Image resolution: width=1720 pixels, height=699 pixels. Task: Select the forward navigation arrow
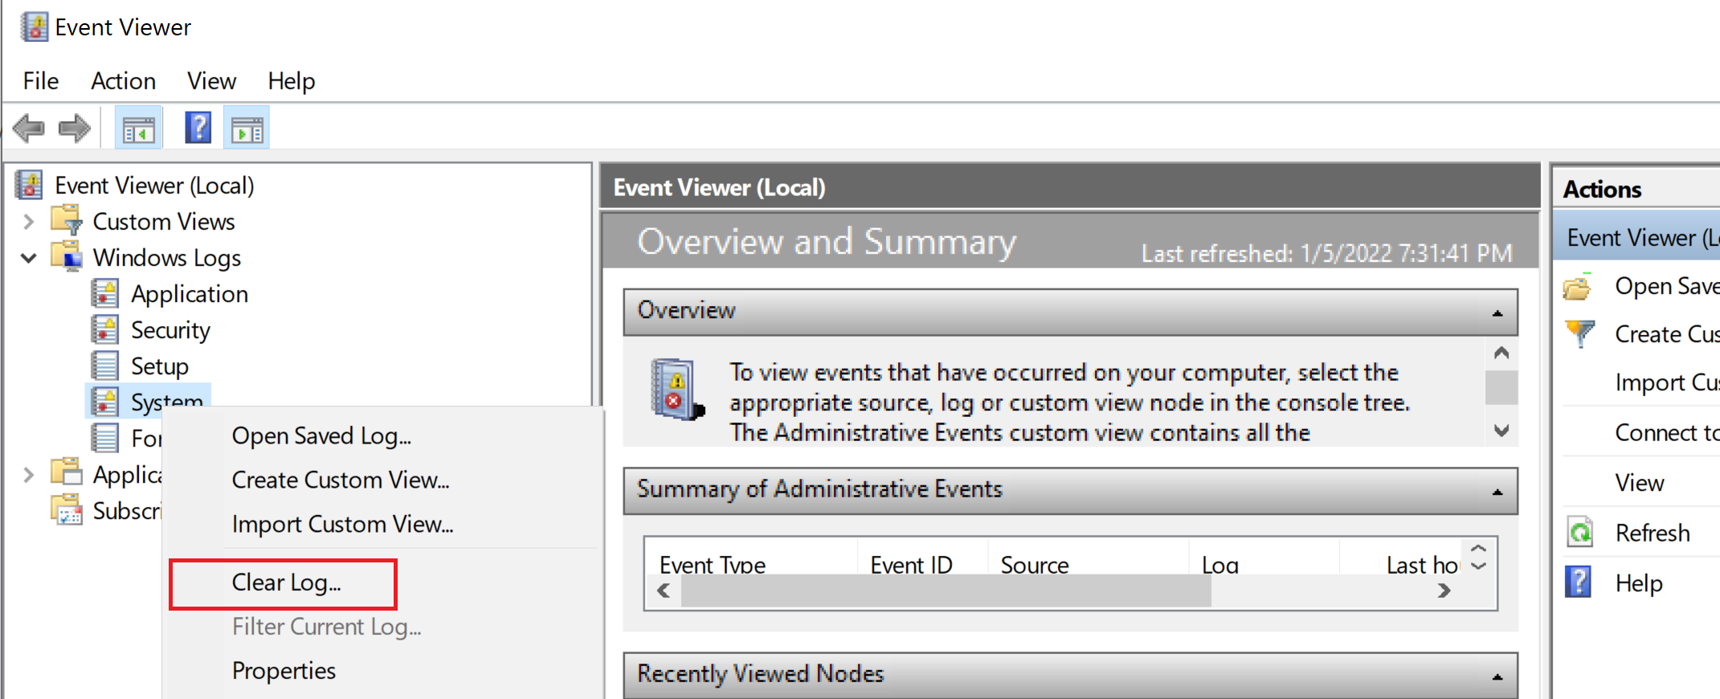pyautogui.click(x=74, y=127)
